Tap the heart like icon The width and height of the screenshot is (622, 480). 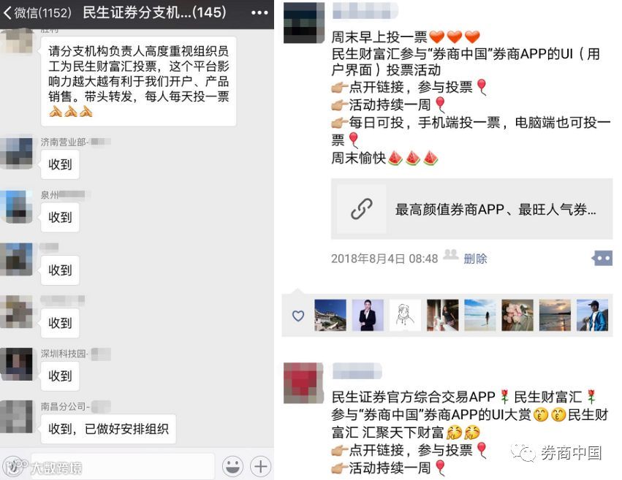coord(298,316)
